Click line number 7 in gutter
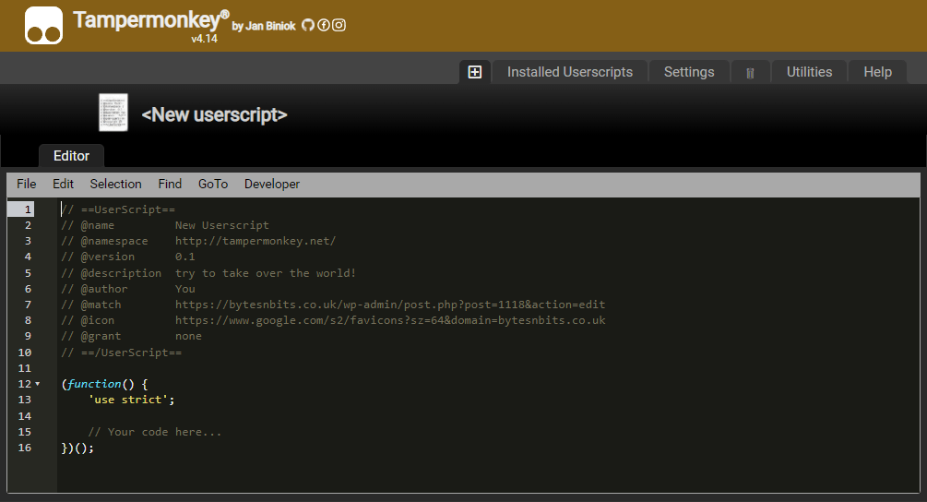The height and width of the screenshot is (502, 927). [x=27, y=305]
